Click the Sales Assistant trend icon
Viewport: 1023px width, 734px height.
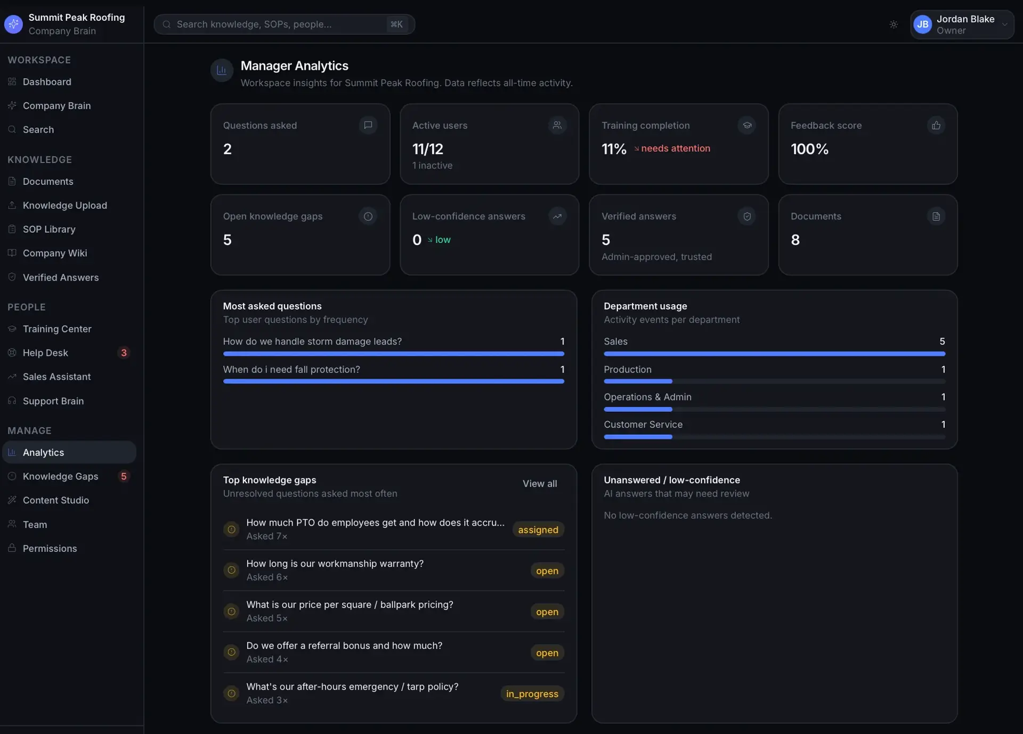[12, 377]
